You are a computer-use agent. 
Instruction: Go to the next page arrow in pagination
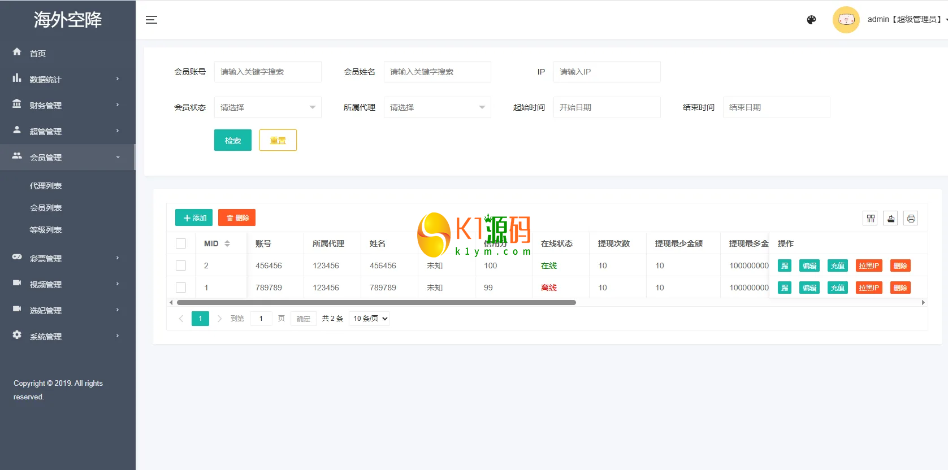[x=219, y=319]
